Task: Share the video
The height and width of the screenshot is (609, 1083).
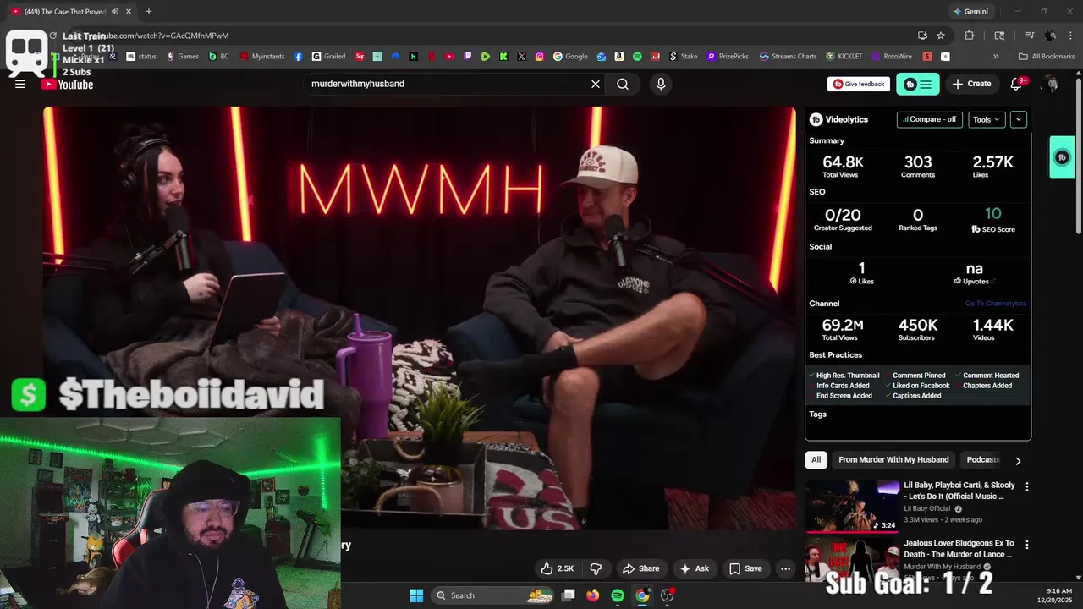Action: pyautogui.click(x=640, y=568)
